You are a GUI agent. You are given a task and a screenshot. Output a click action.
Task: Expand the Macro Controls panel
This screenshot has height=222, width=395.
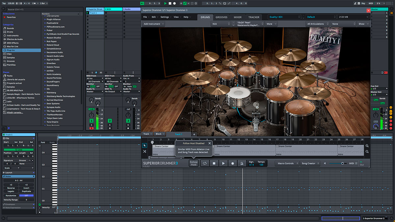(287, 163)
